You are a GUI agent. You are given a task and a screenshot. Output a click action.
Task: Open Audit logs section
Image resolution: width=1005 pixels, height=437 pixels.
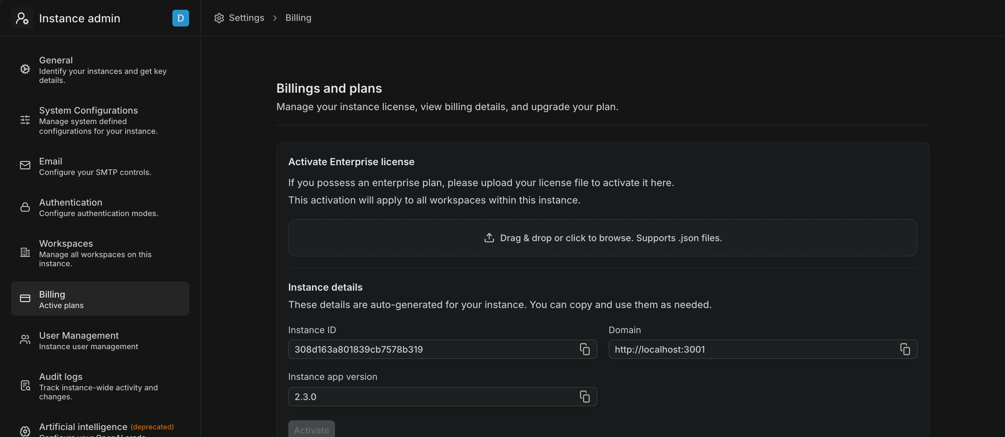[x=100, y=386]
